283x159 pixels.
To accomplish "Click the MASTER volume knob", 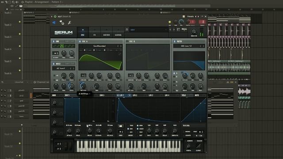I will (194, 31).
